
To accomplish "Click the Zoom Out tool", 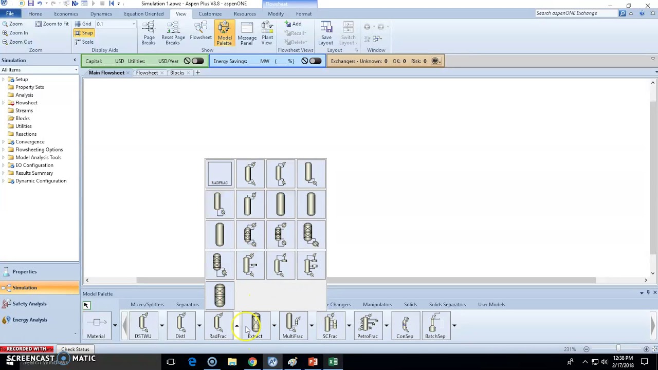I will click(17, 42).
